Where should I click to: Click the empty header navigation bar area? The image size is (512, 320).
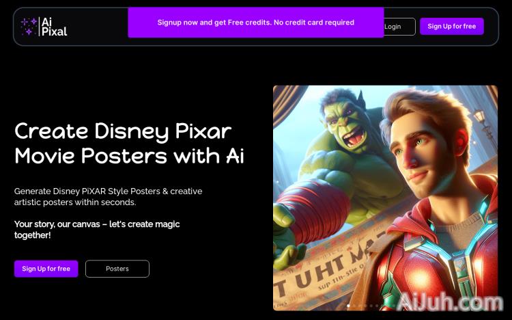tap(98, 27)
